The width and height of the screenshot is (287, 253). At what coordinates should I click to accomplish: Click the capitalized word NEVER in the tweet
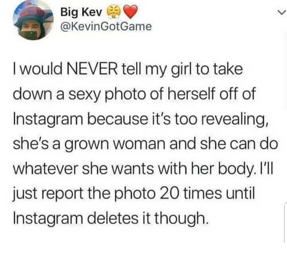92,69
